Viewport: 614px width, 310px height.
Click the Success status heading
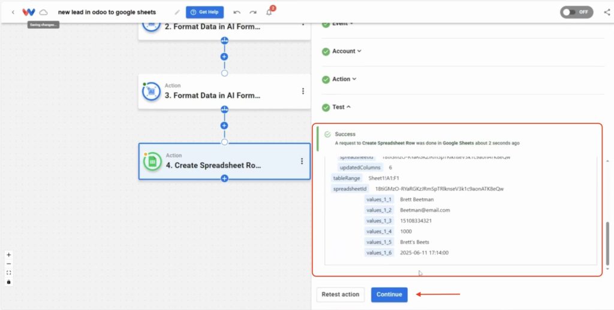click(345, 134)
